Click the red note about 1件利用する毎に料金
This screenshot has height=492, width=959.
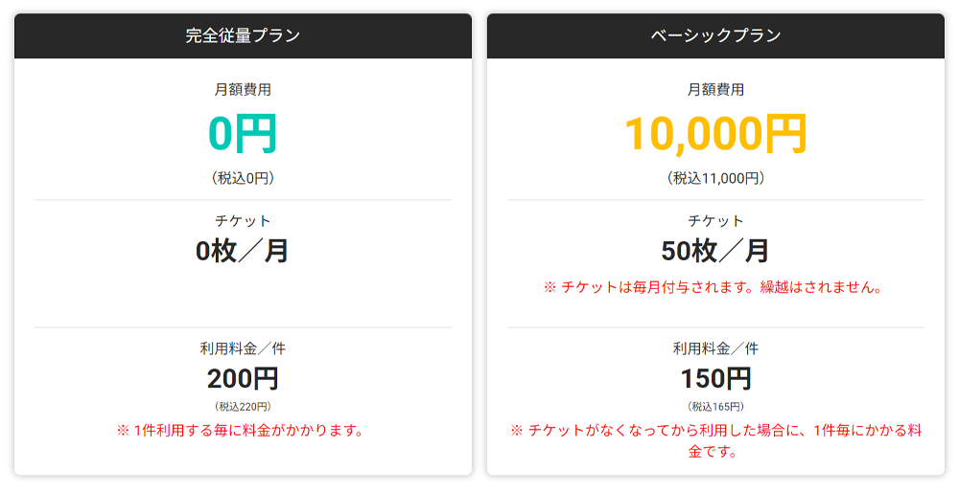tap(243, 431)
